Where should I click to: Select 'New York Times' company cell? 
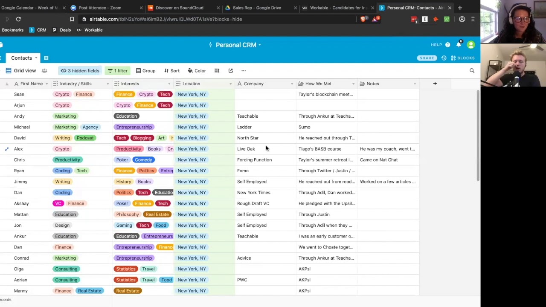coord(265,192)
